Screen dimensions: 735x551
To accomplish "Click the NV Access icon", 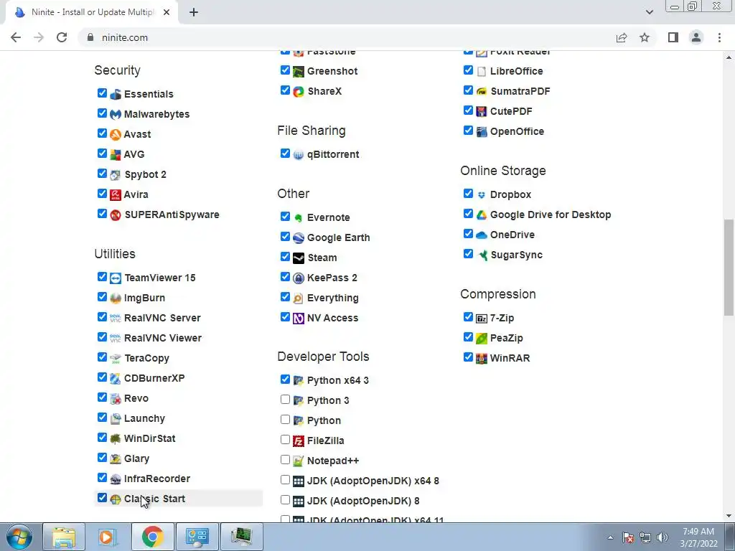I will [x=299, y=318].
